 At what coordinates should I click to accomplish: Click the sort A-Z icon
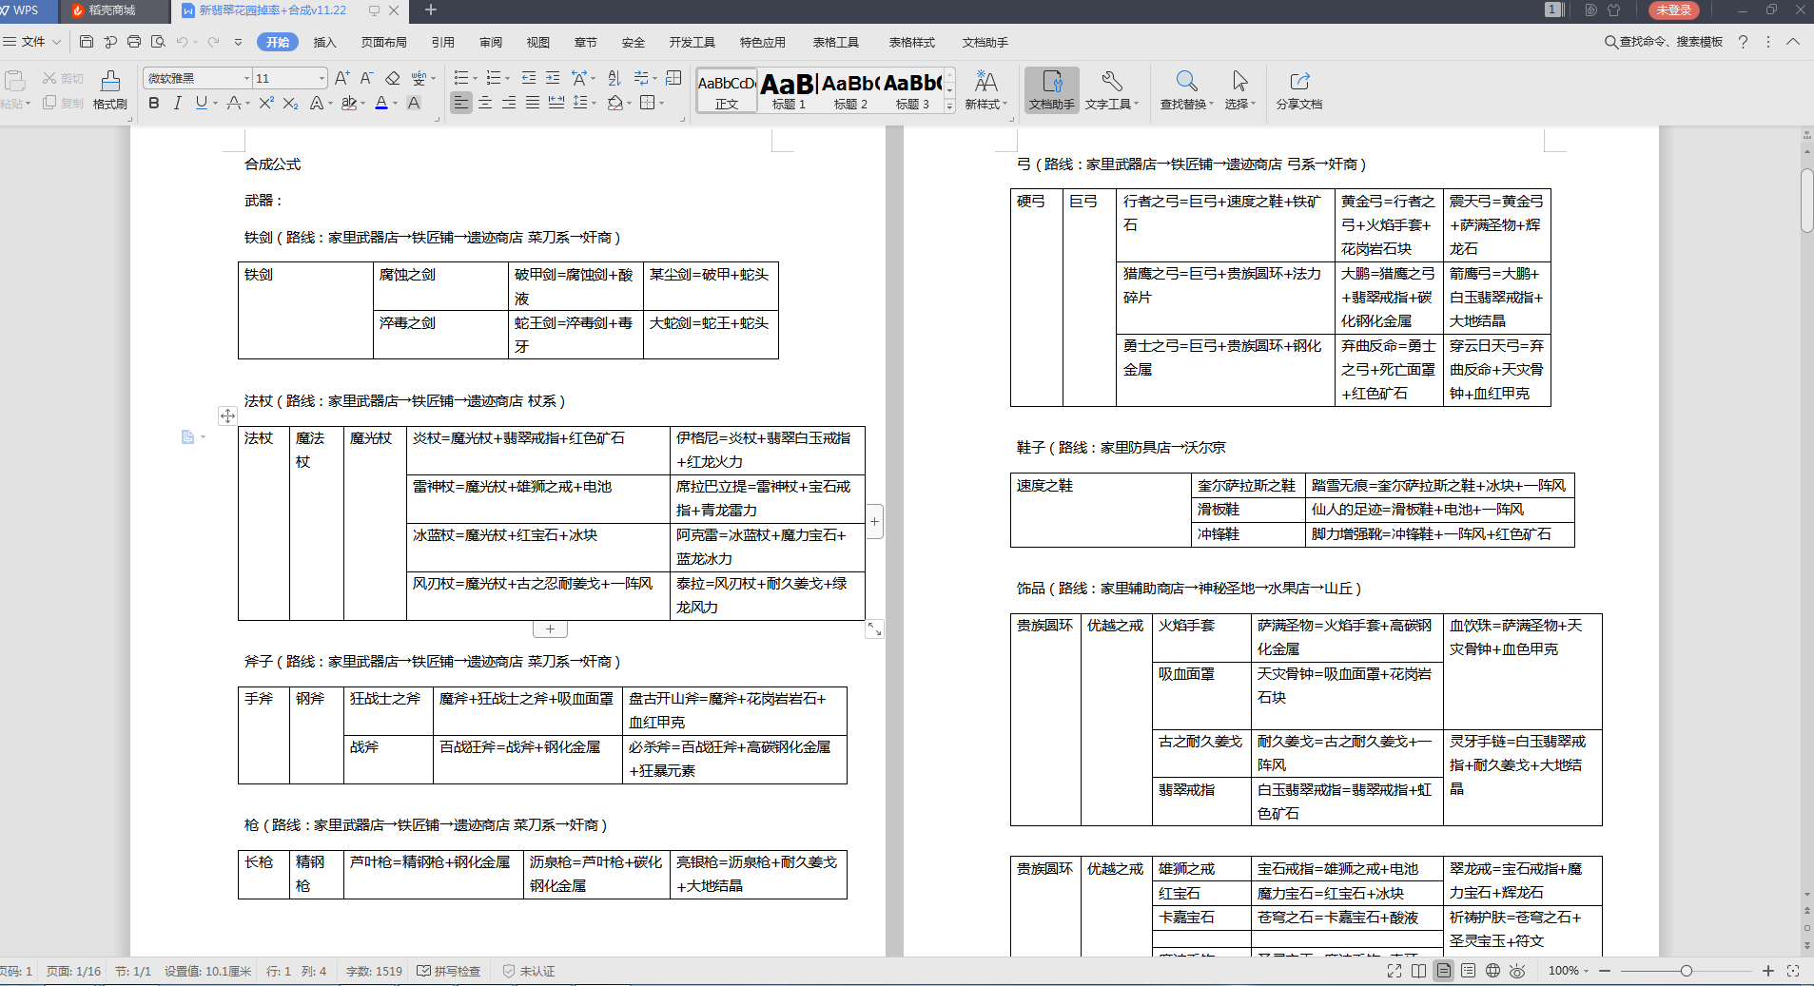click(614, 78)
